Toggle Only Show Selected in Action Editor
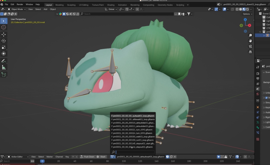 click(x=219, y=157)
